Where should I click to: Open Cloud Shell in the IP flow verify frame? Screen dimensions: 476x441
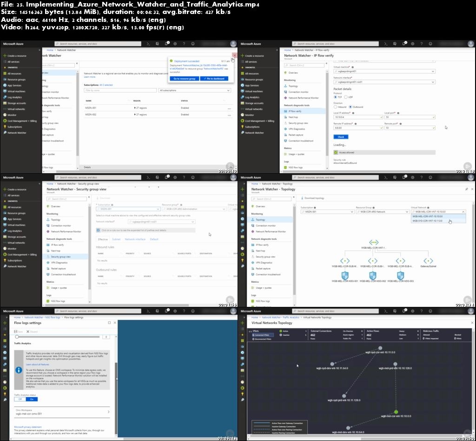[385, 44]
